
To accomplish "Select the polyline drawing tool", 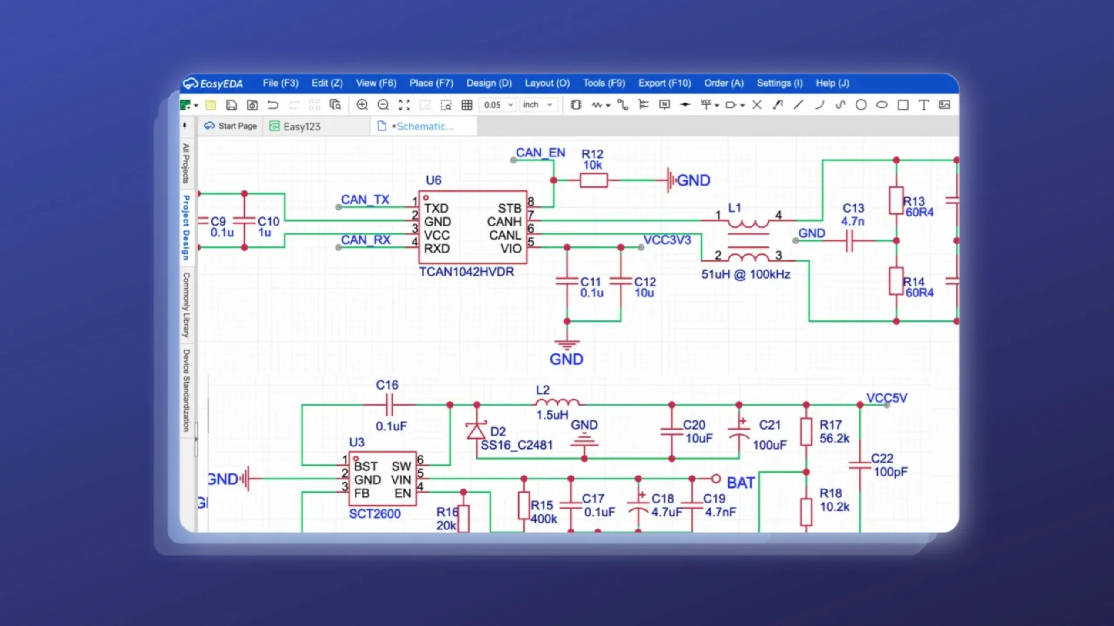I will (x=778, y=105).
